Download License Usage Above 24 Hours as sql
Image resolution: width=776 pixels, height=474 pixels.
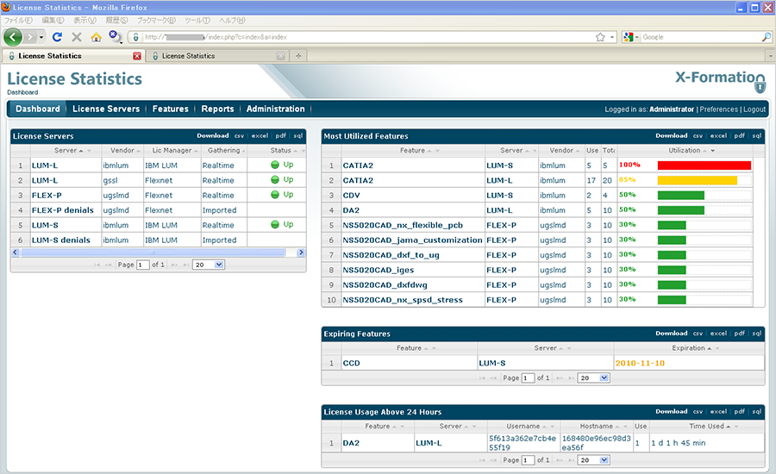tap(757, 412)
